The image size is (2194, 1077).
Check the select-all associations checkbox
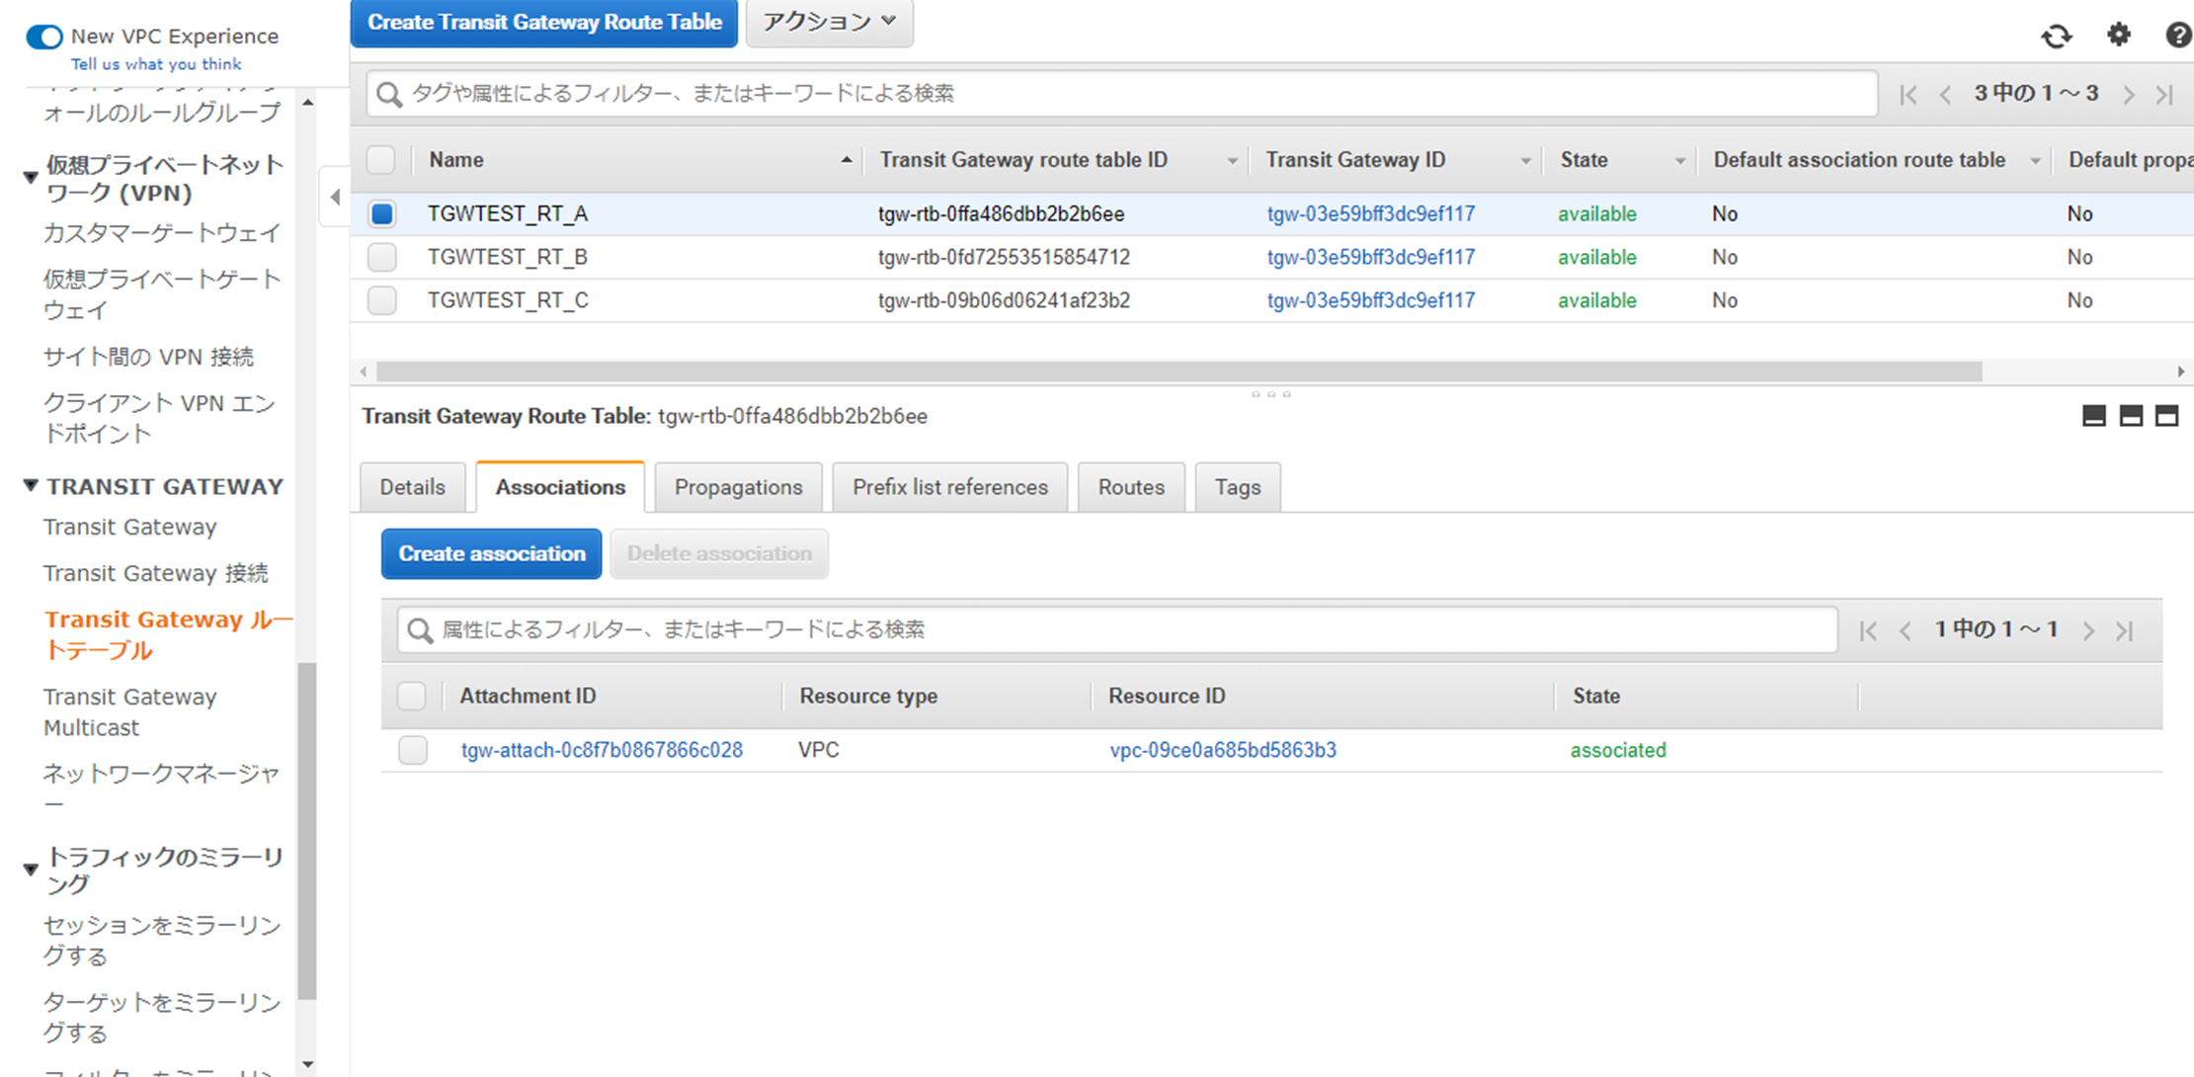tap(412, 696)
